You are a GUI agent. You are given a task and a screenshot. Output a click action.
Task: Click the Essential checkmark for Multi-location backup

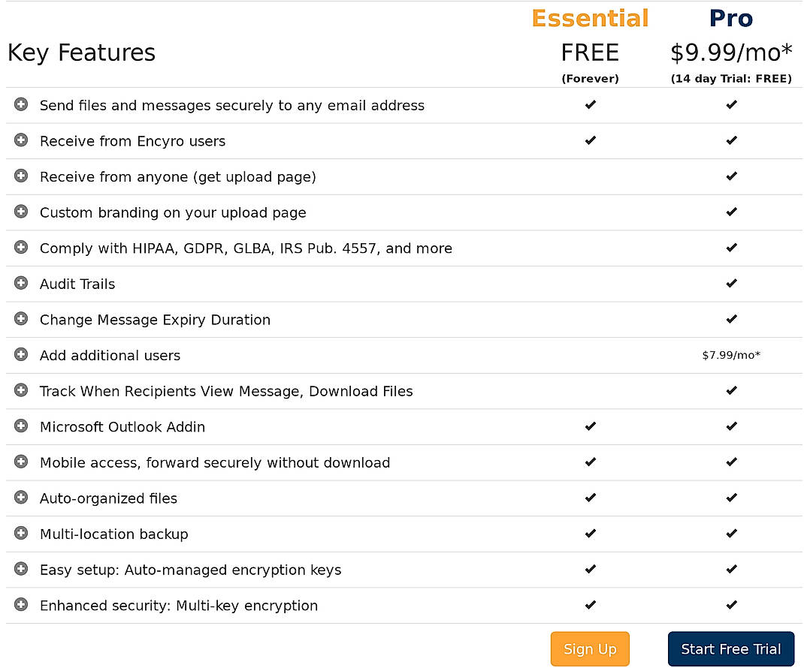click(590, 534)
